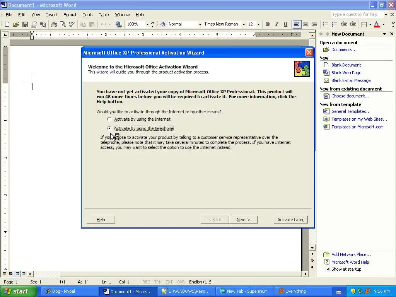The width and height of the screenshot is (396, 297).
Task: Expand the Undo history dropdown arrow
Action: (109, 24)
